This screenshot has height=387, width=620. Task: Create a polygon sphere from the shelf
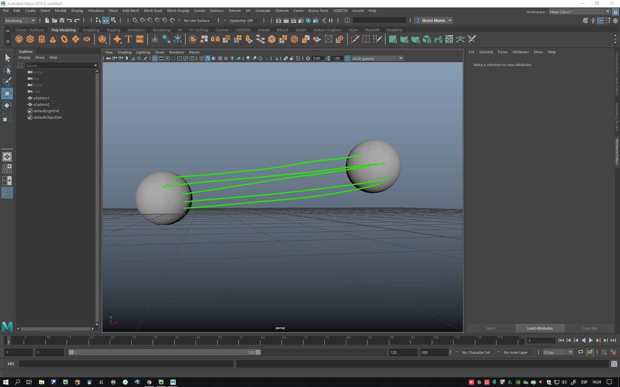coord(19,39)
